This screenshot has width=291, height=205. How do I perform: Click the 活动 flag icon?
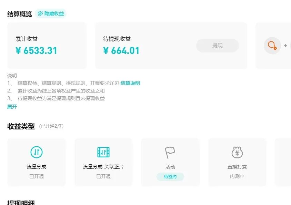point(170,153)
